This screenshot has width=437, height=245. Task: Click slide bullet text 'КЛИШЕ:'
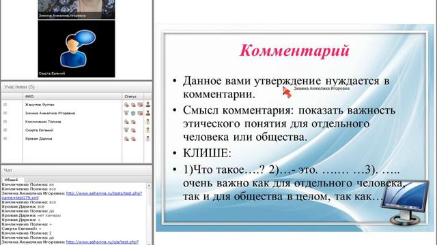(207, 153)
